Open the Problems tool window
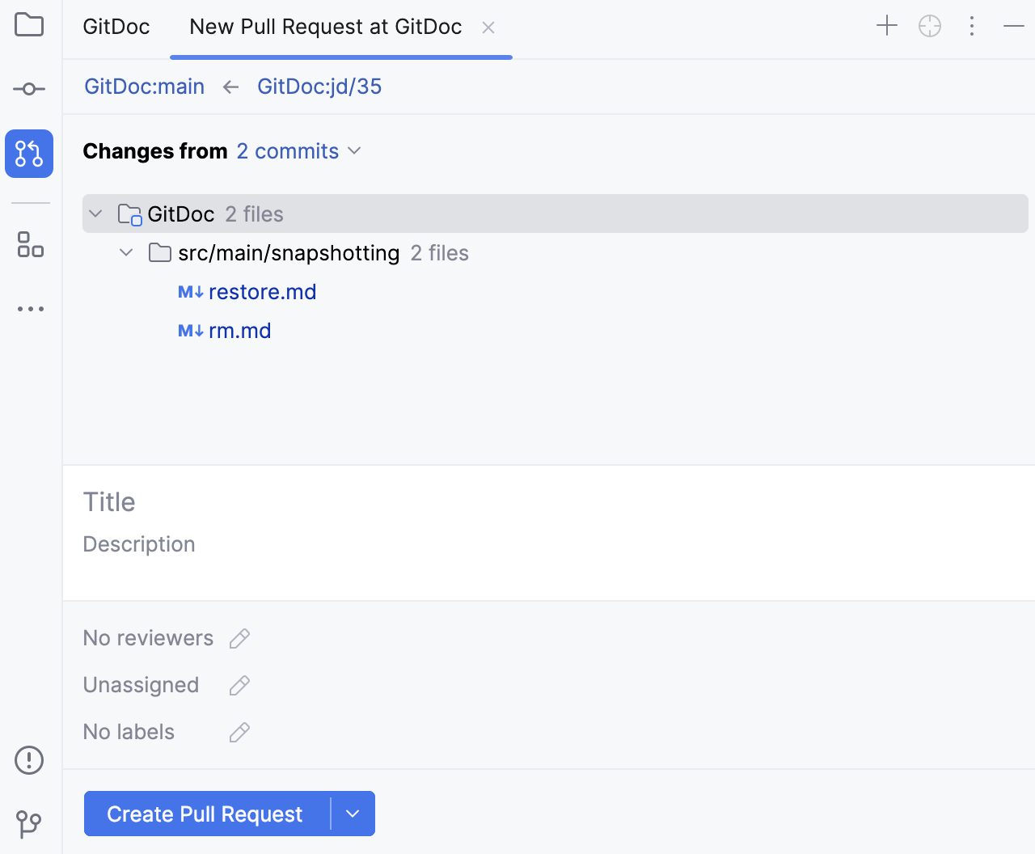 coord(29,760)
